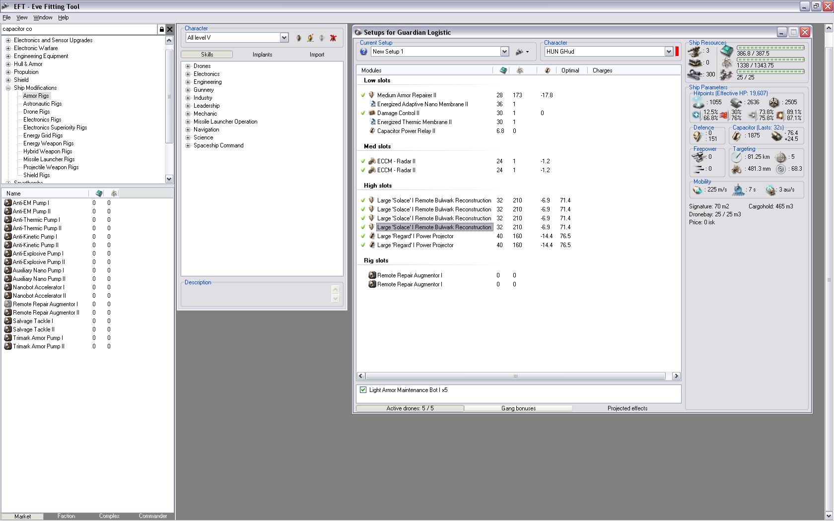Toggle the last Large 'Regard' Power Projector checkmark
This screenshot has width=834, height=521.
pos(363,245)
